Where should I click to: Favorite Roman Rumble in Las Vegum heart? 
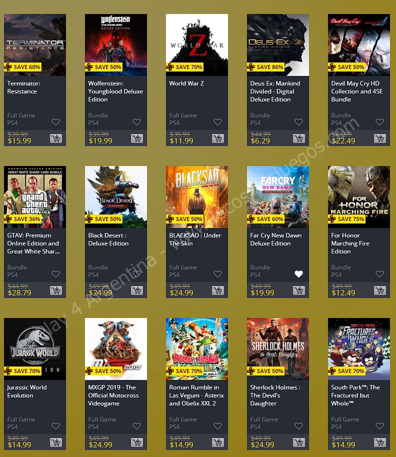pyautogui.click(x=217, y=426)
